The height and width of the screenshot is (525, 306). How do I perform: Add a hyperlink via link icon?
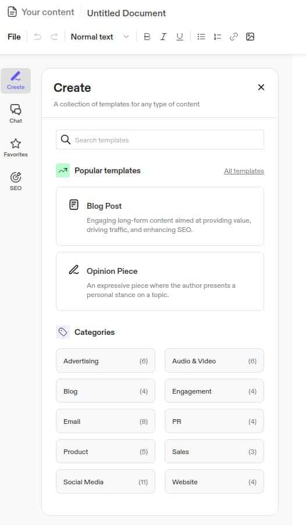234,37
